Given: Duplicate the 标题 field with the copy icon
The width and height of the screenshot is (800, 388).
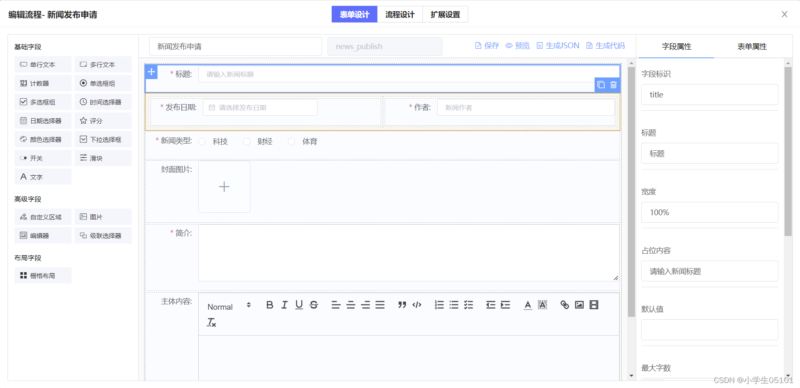Looking at the screenshot, I should 601,85.
